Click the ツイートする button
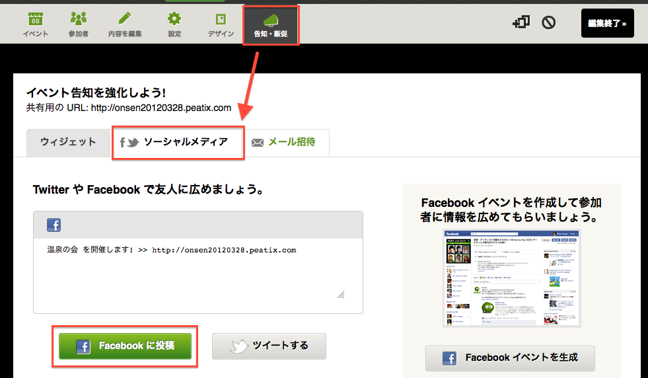Image resolution: width=648 pixels, height=378 pixels. tap(269, 346)
